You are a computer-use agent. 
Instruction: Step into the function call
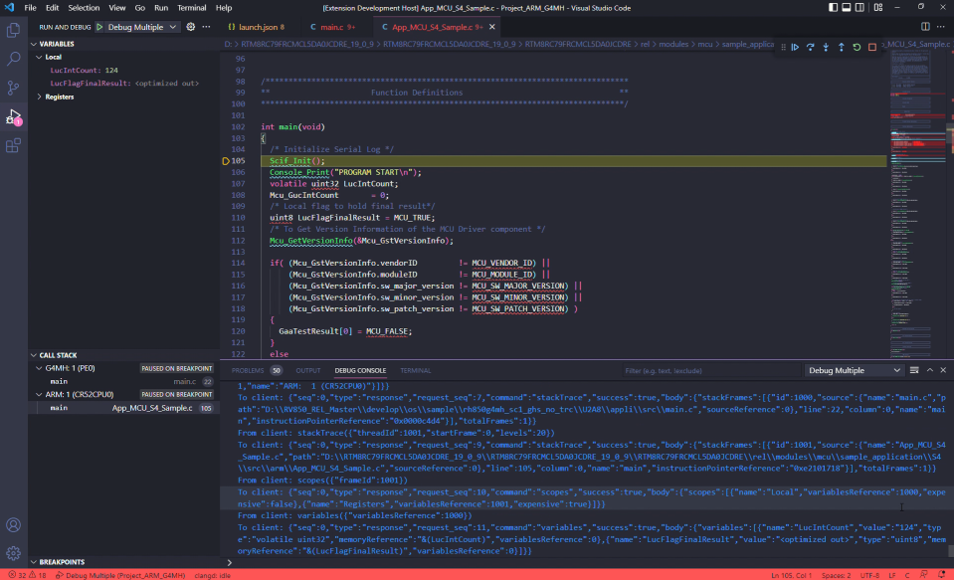pos(826,47)
